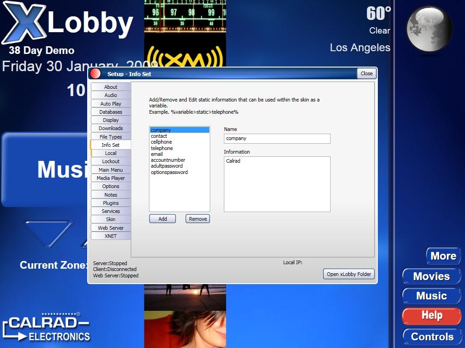Click the 'Client:Disconnected' status text
The width and height of the screenshot is (465, 348).
coord(115,269)
